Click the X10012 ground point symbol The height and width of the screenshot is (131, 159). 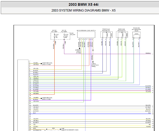point(93,62)
